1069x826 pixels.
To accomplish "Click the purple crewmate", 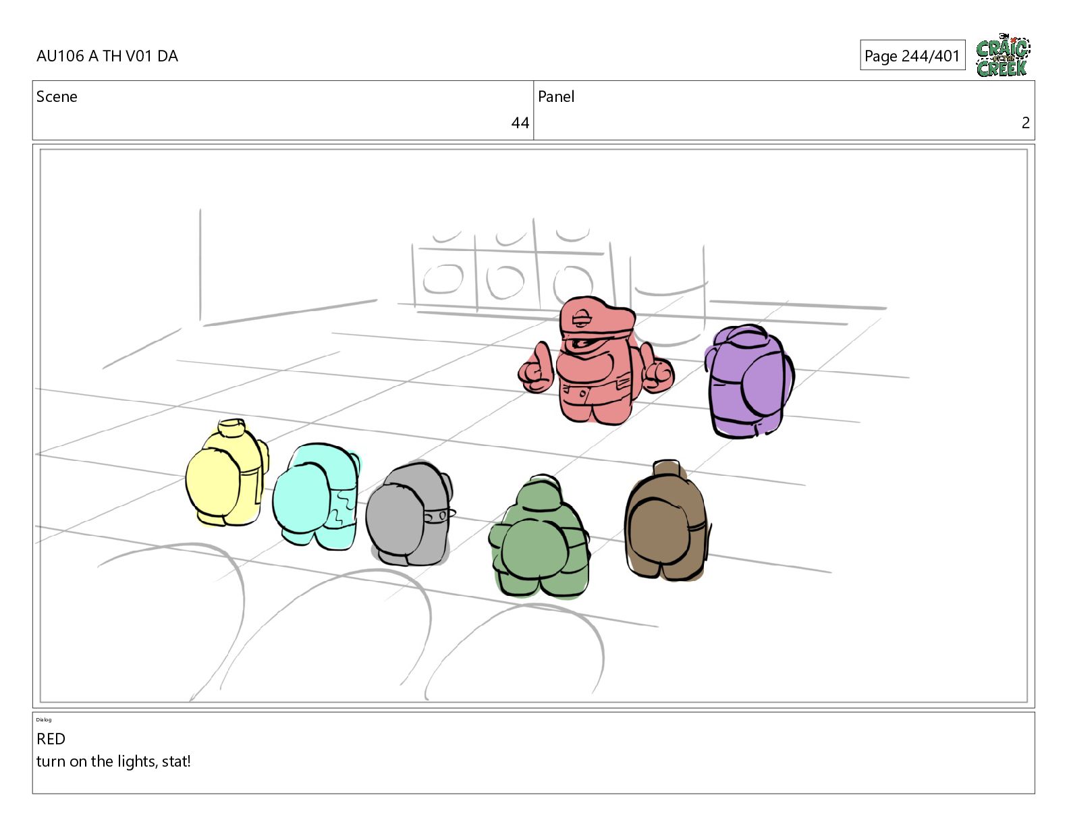I will point(749,381).
